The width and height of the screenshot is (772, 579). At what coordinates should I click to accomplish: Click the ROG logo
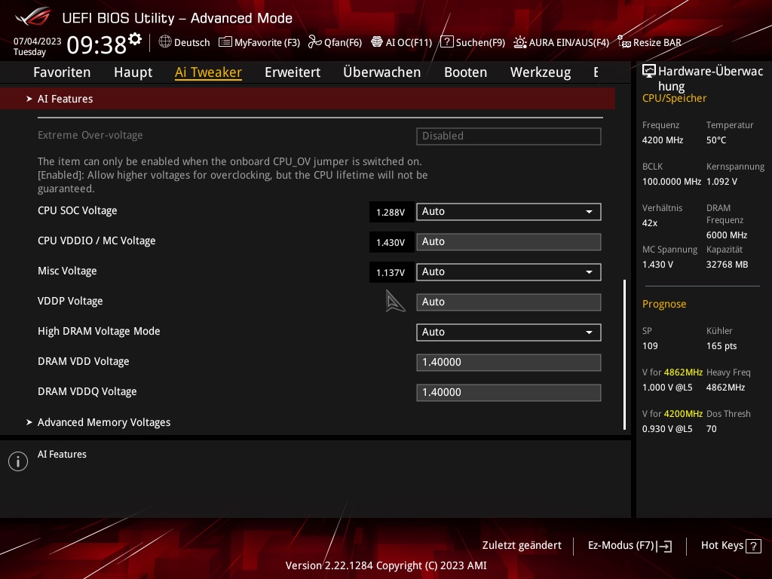click(x=33, y=17)
